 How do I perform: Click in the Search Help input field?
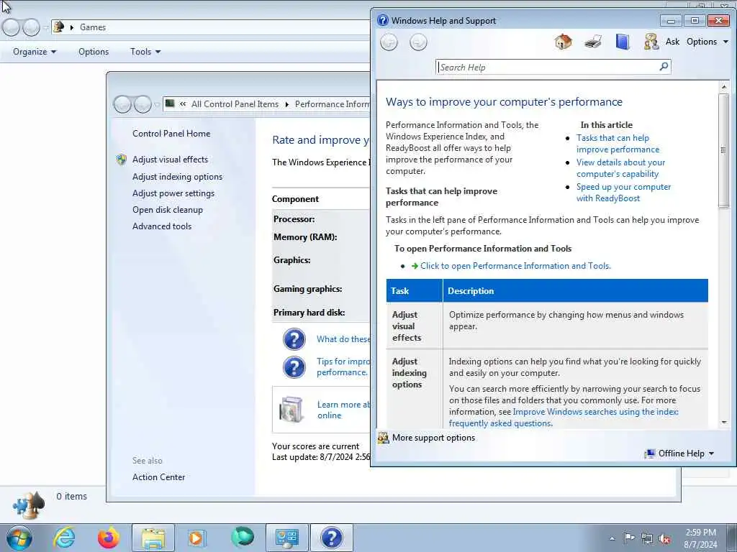point(548,67)
